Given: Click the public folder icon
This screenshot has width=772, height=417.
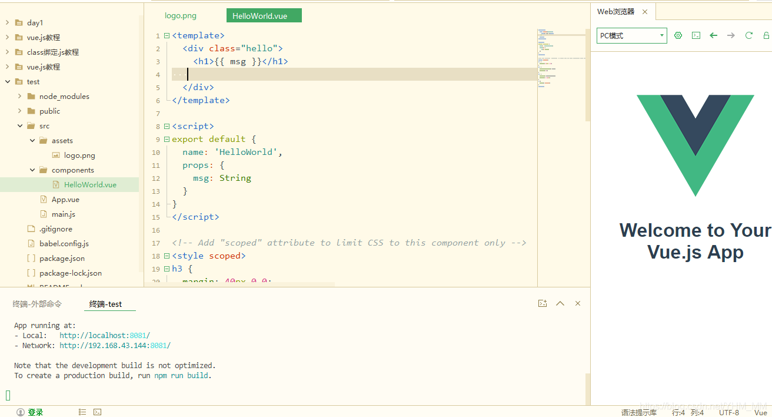Looking at the screenshot, I should coord(31,111).
